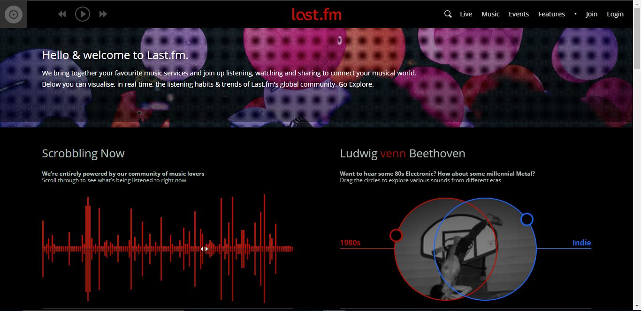
Task: Click the fast-forward icon
Action: coord(103,14)
